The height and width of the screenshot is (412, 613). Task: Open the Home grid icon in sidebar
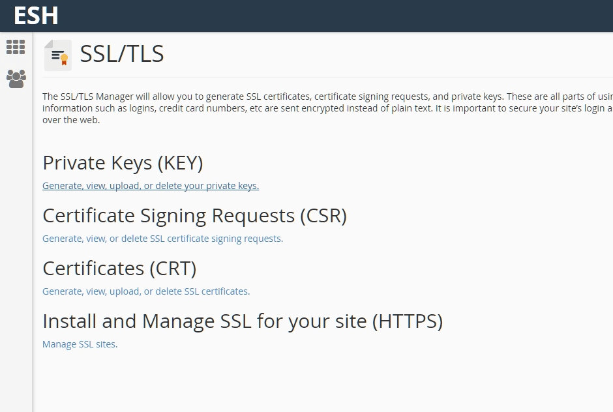[16, 47]
